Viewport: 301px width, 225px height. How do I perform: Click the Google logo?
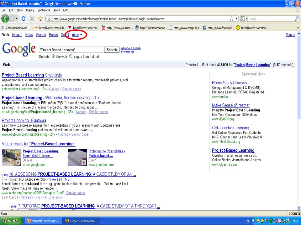[19, 49]
